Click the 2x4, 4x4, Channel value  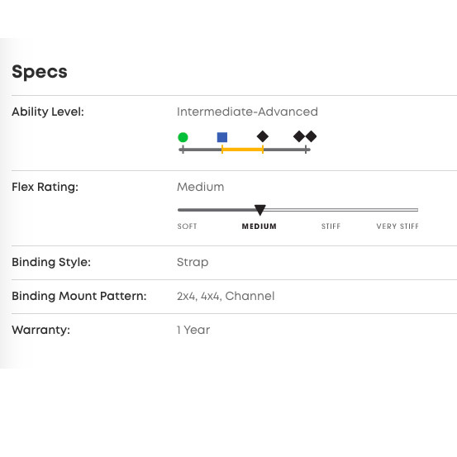pos(226,296)
